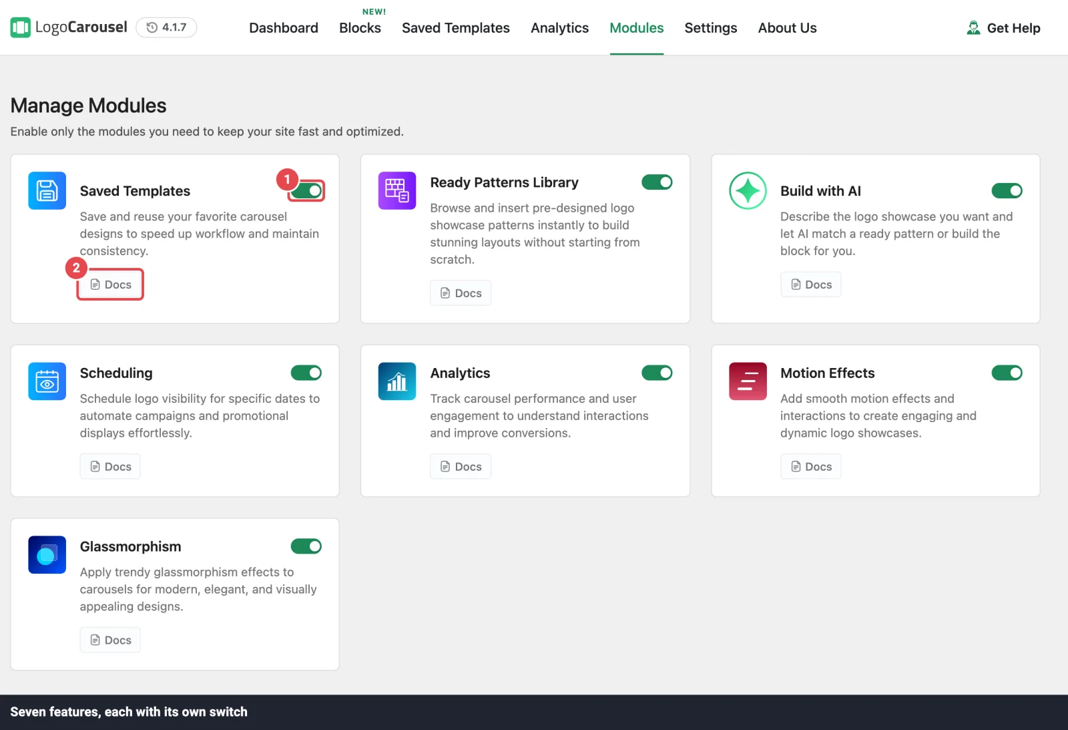
Task: Click the Ready Patterns Library grid icon
Action: tap(397, 190)
